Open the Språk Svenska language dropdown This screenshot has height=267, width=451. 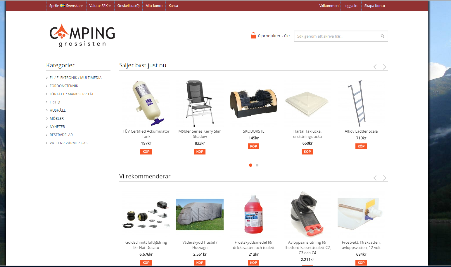pyautogui.click(x=66, y=6)
